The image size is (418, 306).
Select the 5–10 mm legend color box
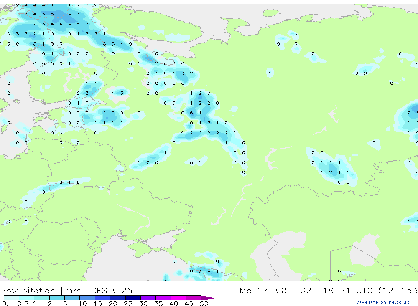72,298
